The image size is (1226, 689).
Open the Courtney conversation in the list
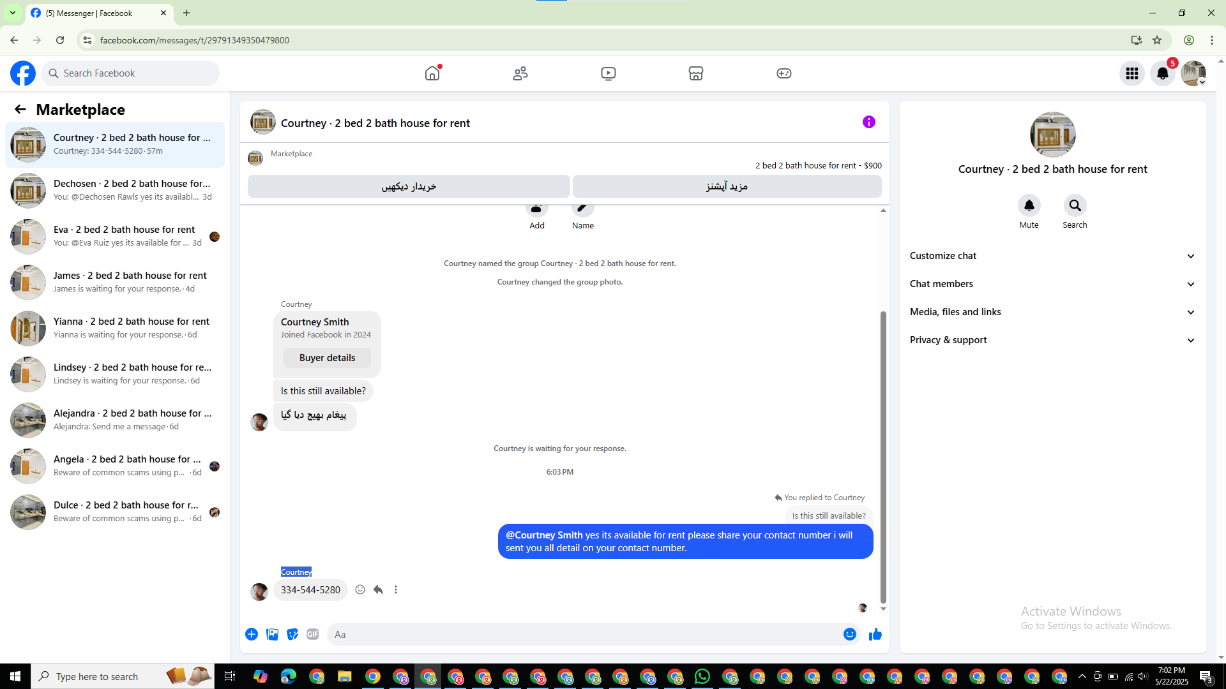[x=115, y=145]
